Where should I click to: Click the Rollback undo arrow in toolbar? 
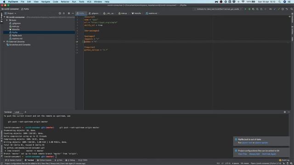point(287,9)
